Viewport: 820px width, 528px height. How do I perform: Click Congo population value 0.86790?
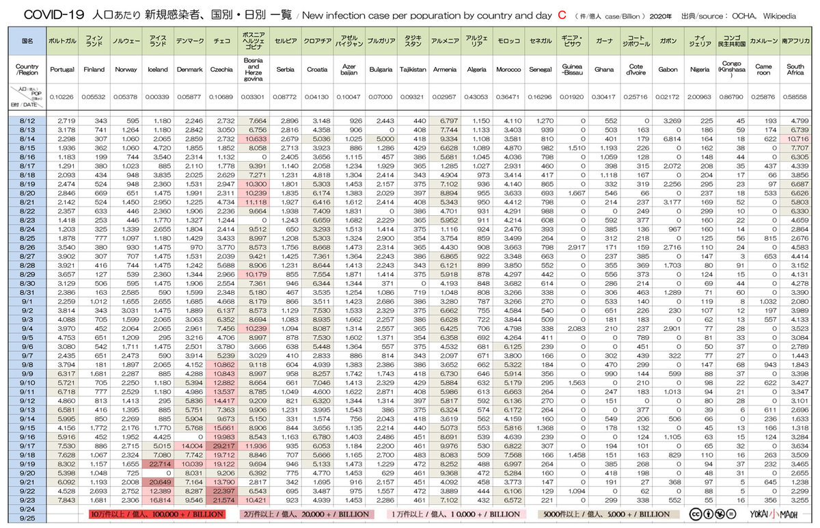[732, 98]
